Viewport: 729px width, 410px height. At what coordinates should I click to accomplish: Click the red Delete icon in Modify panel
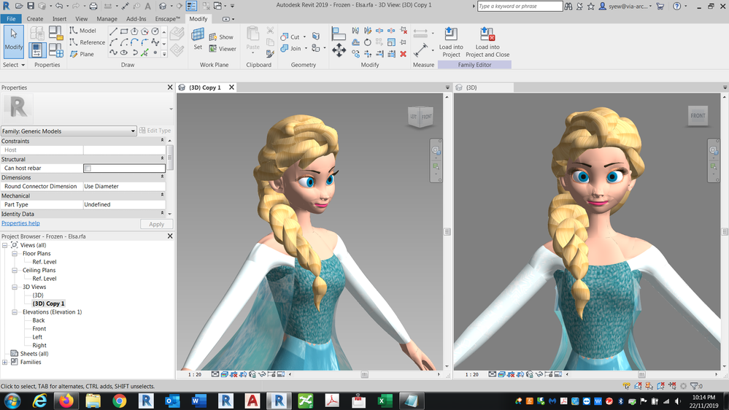coord(403,54)
